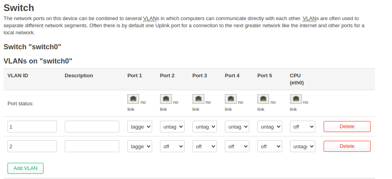Viewport: 392px width, 179px height.
Task: Open CPU (eth0) dropdown for VLAN 2
Action: pyautogui.click(x=303, y=146)
